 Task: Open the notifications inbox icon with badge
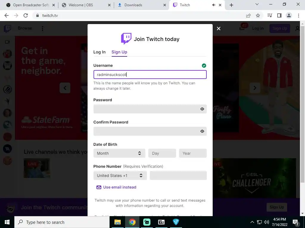pos(242,28)
